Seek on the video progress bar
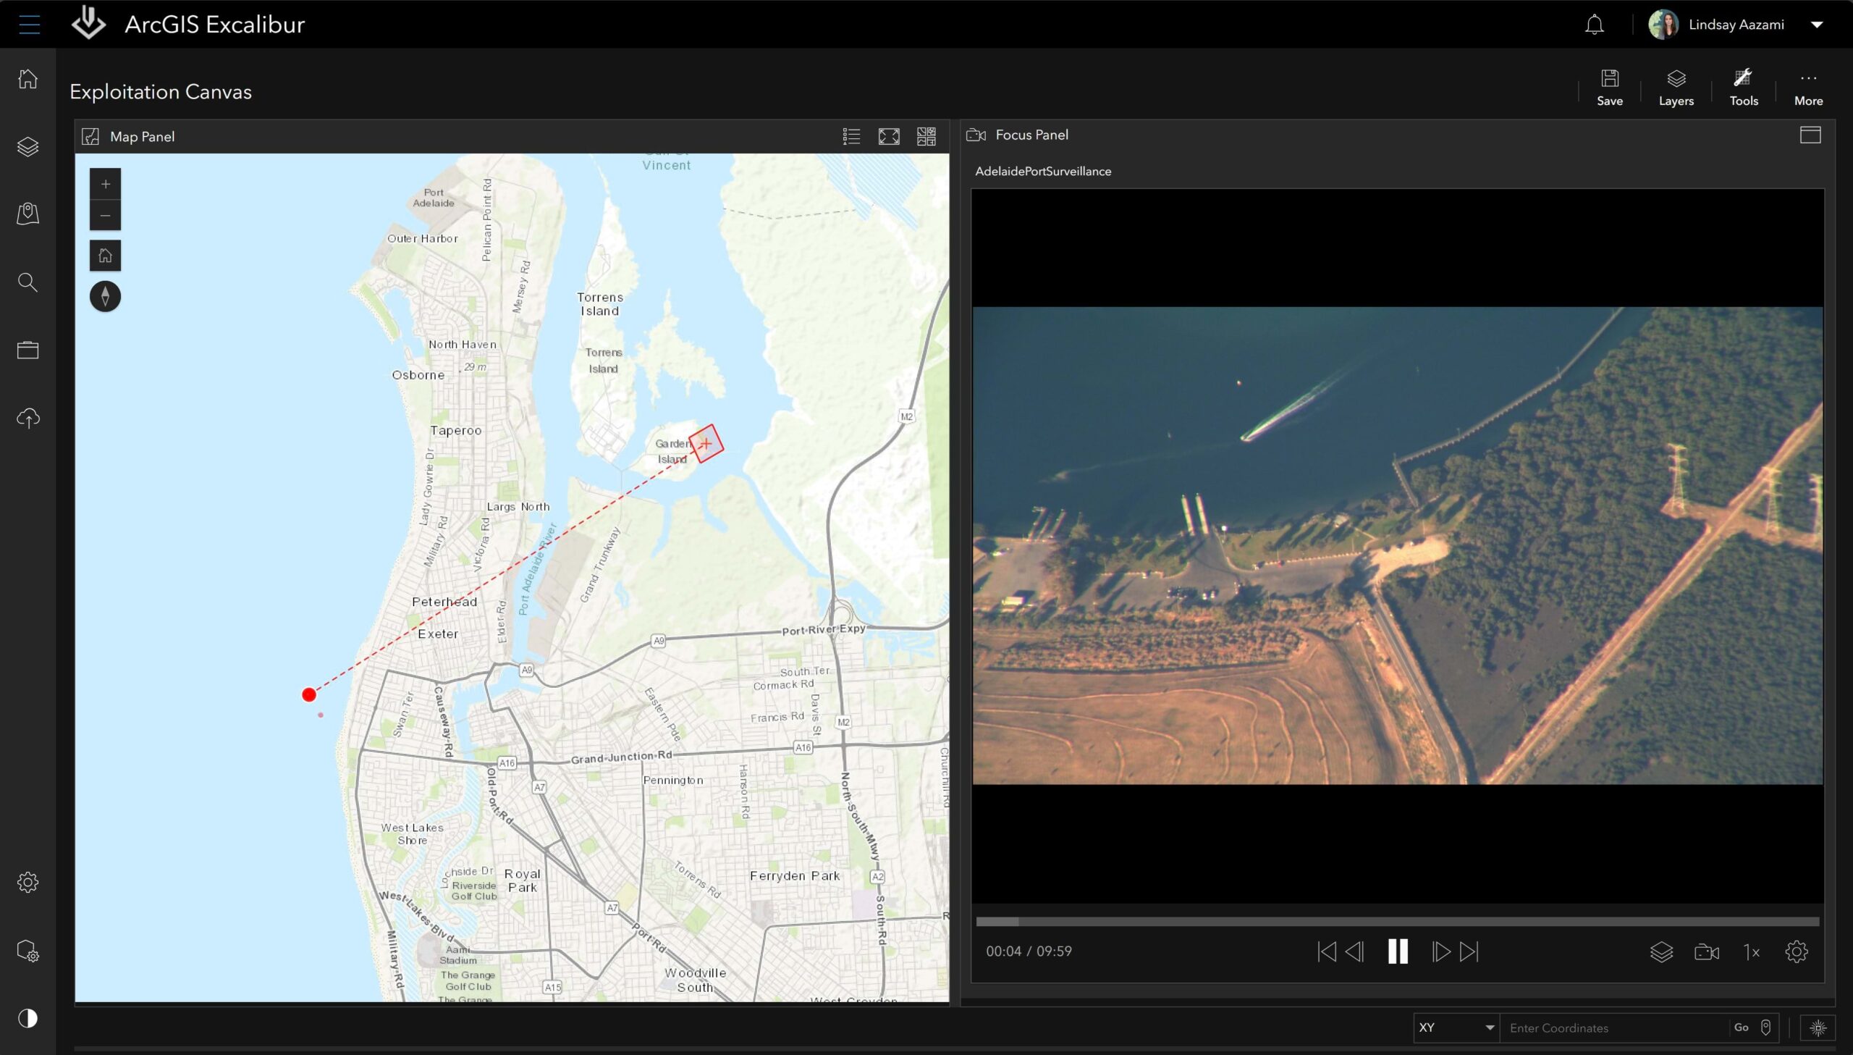Screen dimensions: 1853x1055 tap(1397, 922)
